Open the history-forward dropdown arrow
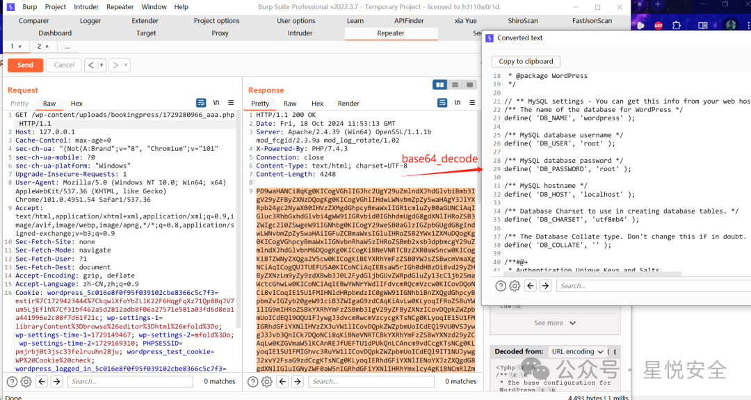The height and width of the screenshot is (400, 751). [x=126, y=65]
